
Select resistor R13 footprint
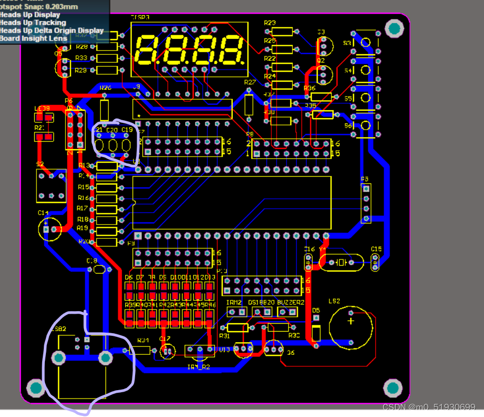tap(107, 166)
